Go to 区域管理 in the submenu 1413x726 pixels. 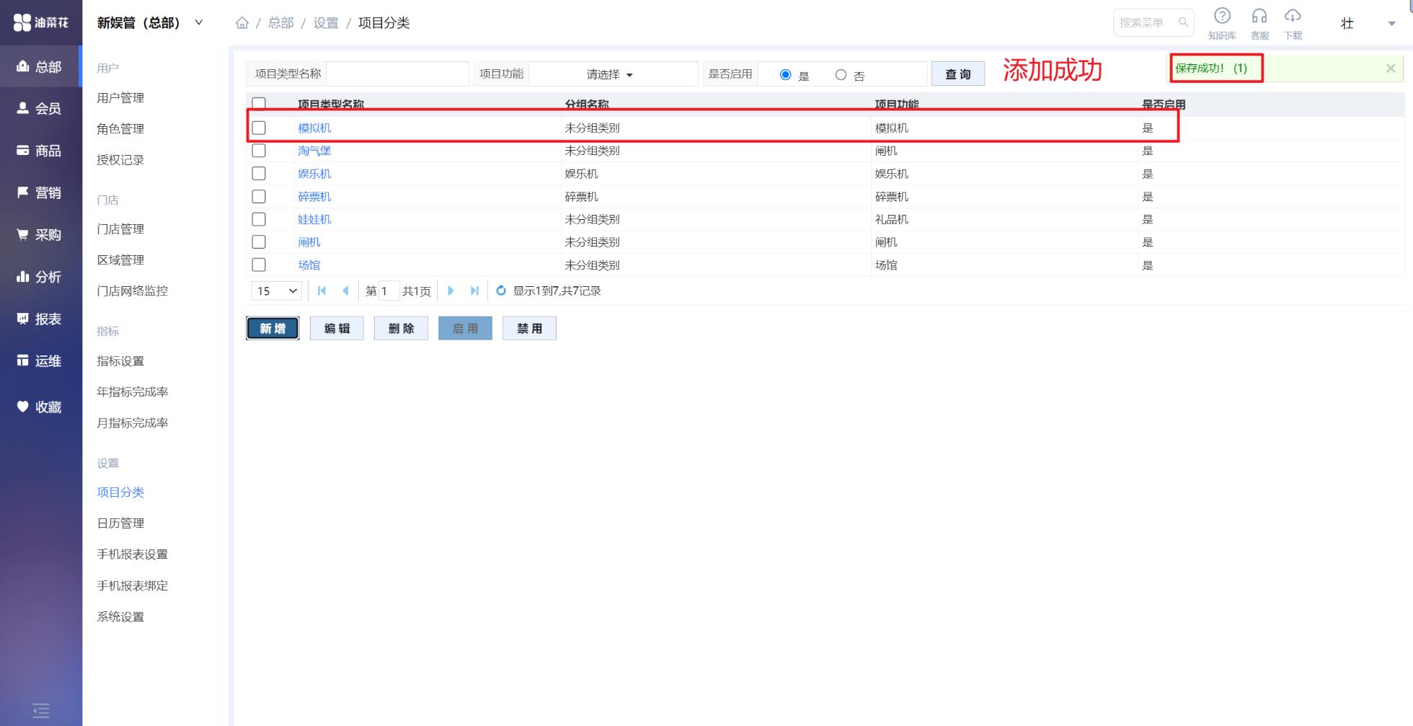coord(120,260)
